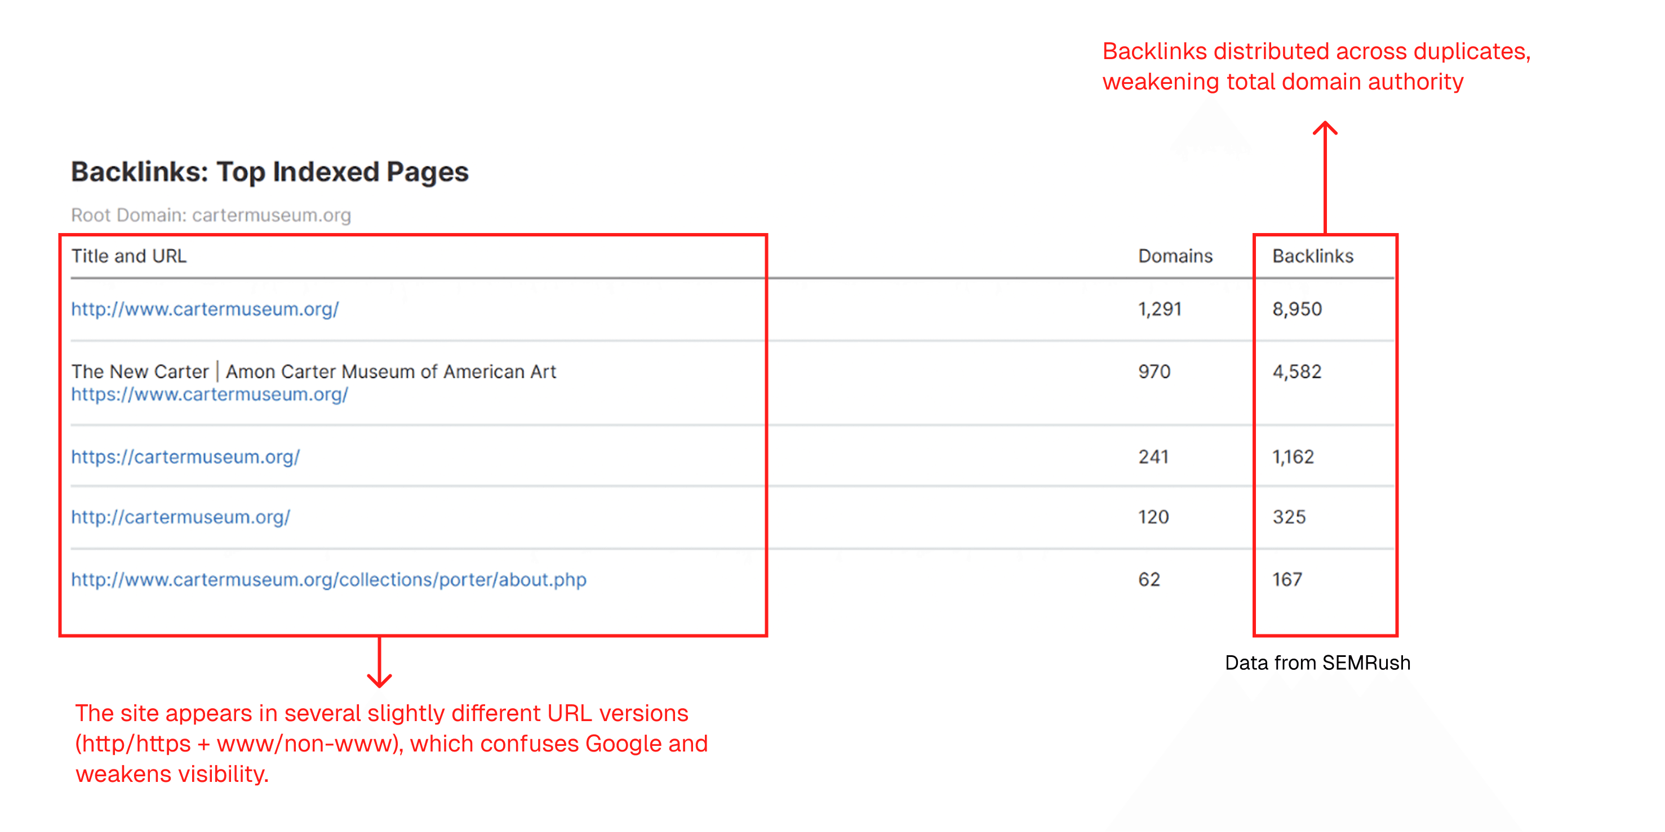The width and height of the screenshot is (1665, 832).
Task: Open the http://cartermuseum.org/ link
Action: point(180,517)
